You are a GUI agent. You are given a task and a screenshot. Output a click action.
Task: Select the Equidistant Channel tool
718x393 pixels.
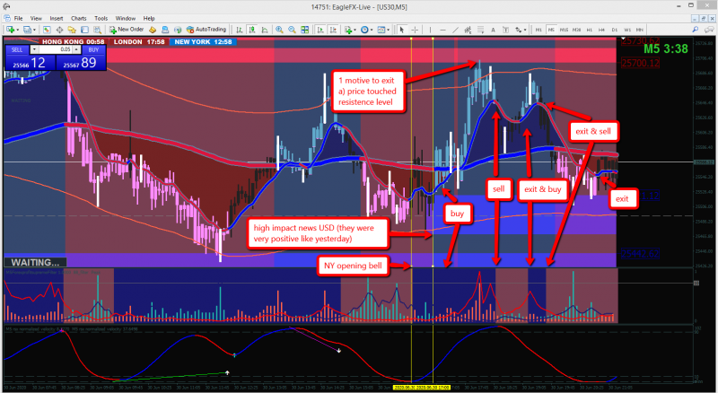(468, 30)
